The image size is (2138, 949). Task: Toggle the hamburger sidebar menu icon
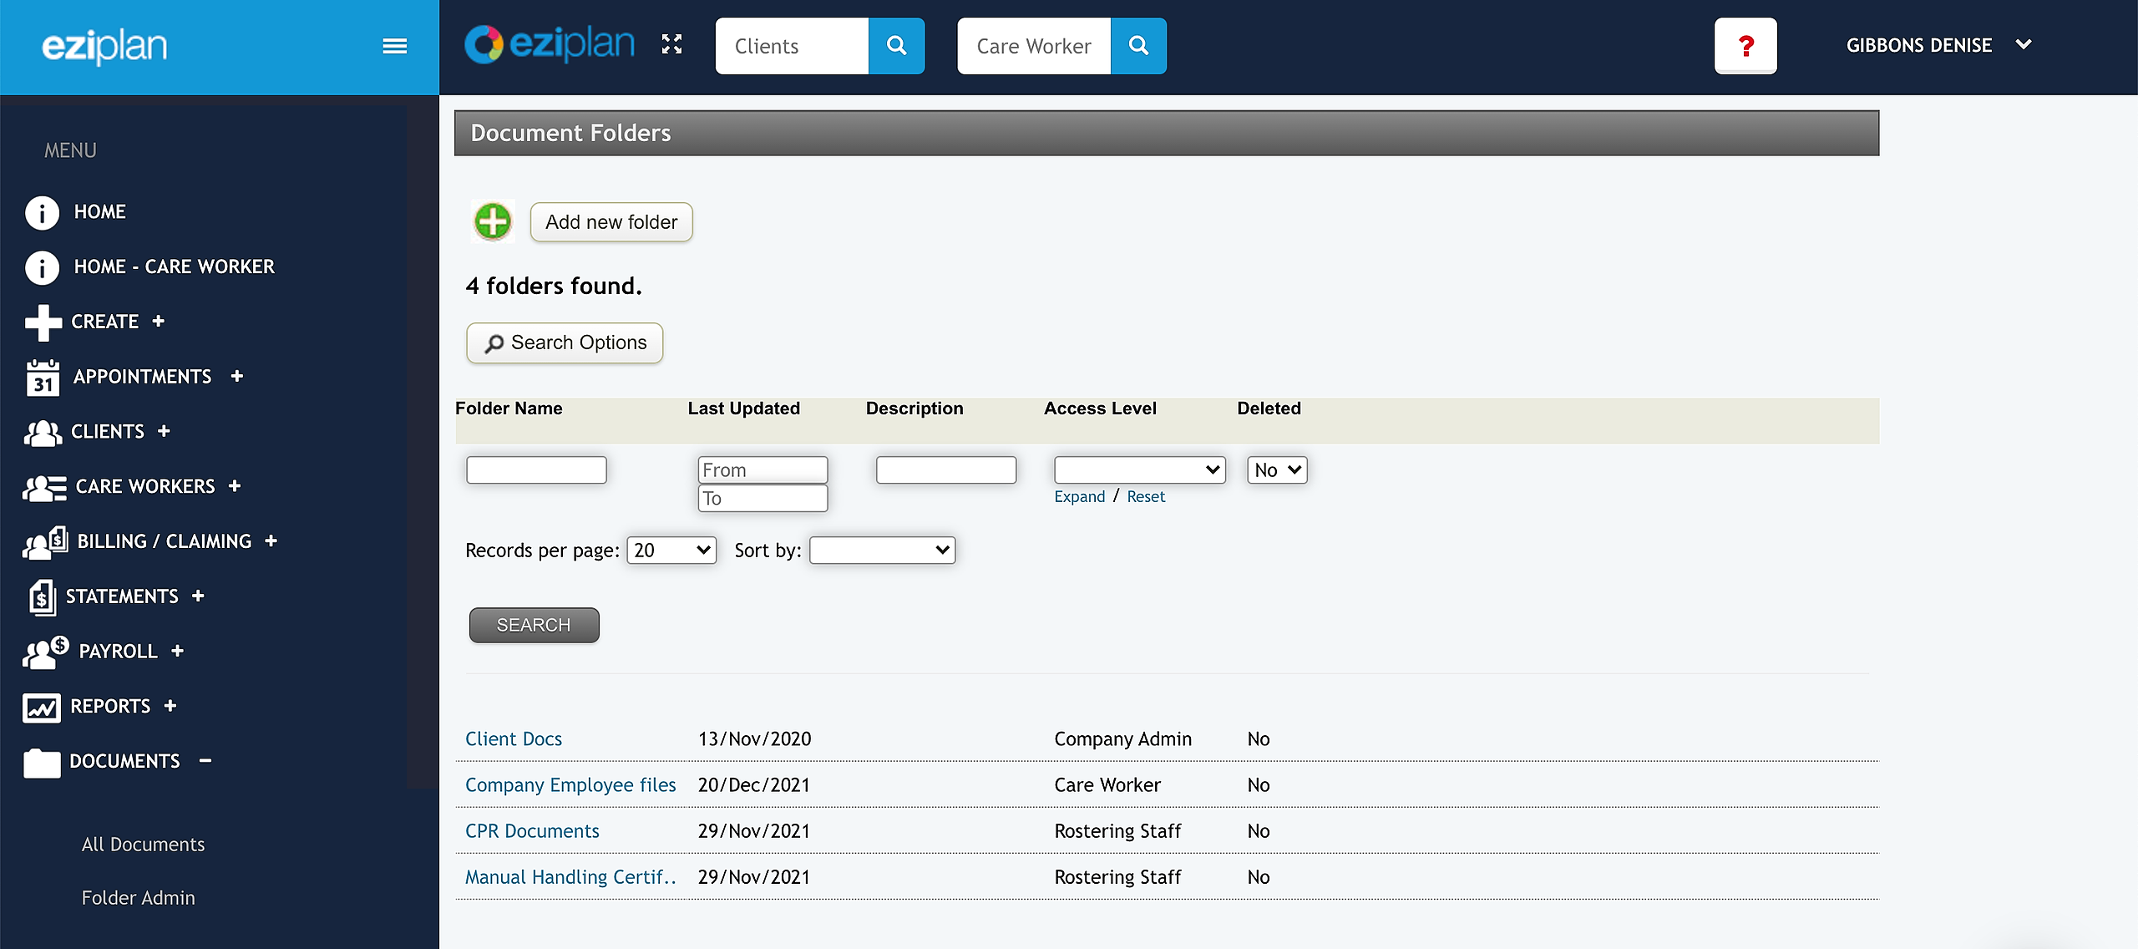(394, 46)
